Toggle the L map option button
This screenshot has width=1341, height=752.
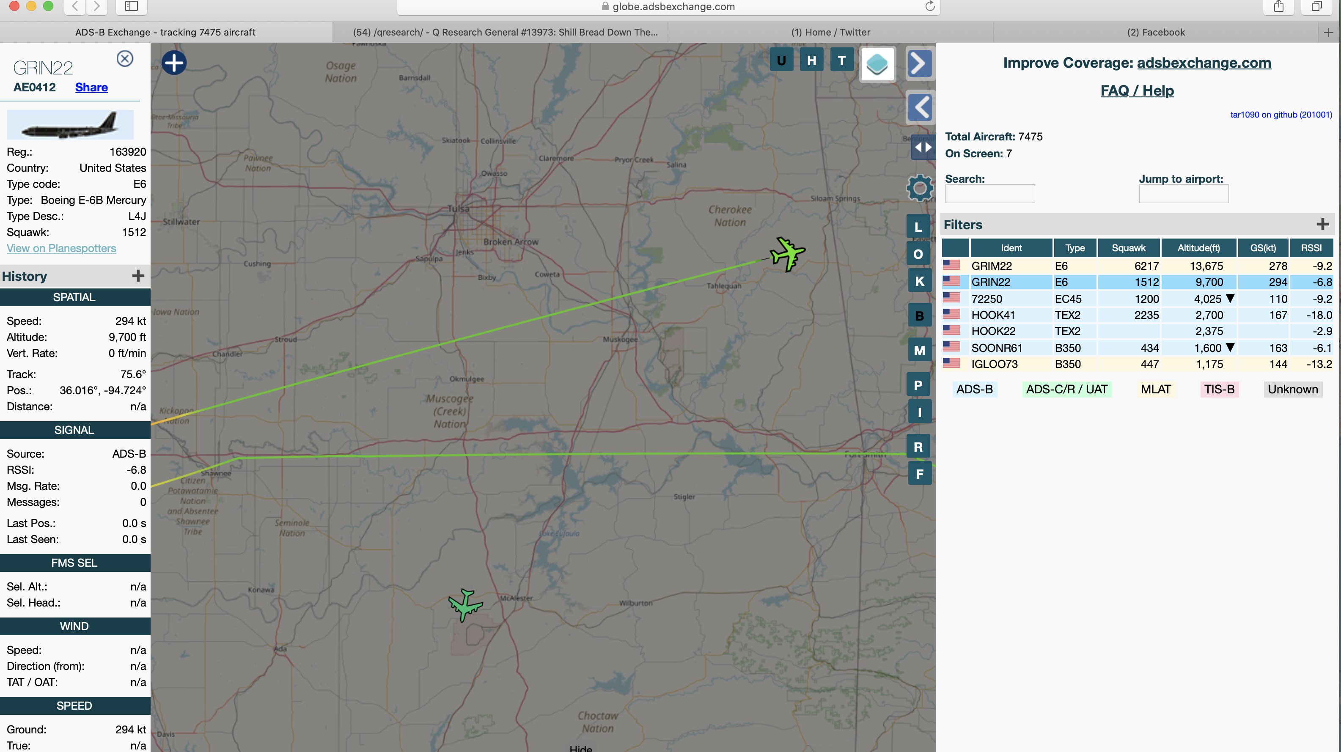pos(918,227)
